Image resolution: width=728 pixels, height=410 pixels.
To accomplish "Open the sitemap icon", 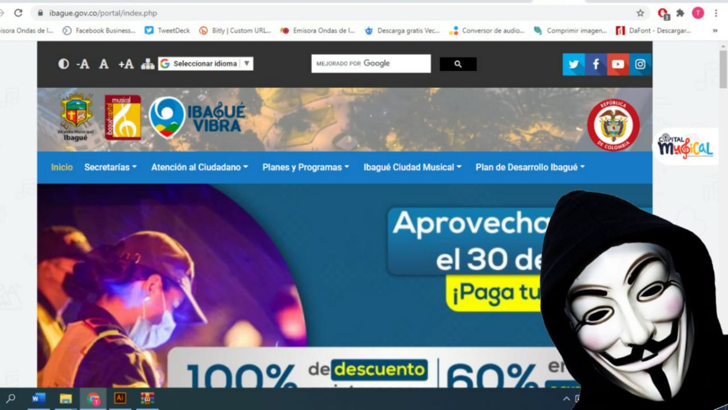I will [x=148, y=64].
